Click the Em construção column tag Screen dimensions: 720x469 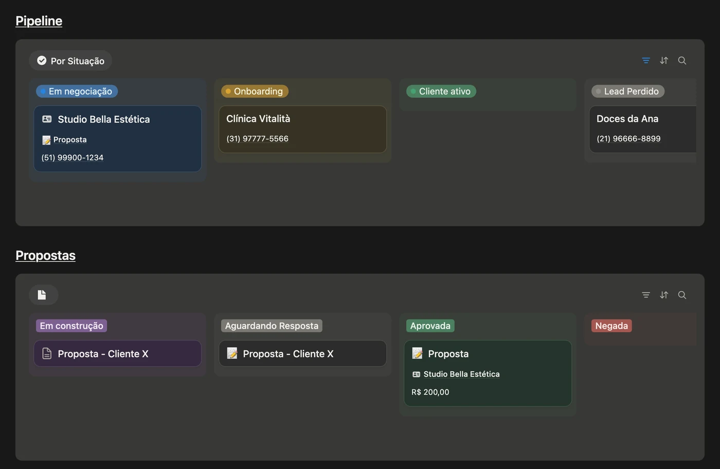(71, 326)
